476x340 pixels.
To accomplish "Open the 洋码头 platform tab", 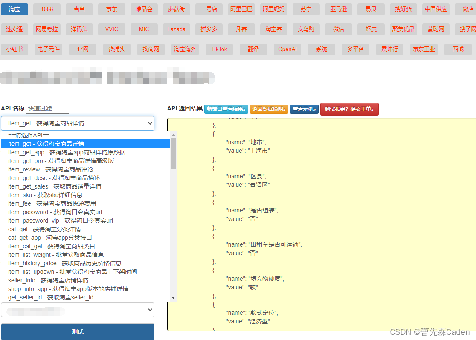I will [x=79, y=29].
